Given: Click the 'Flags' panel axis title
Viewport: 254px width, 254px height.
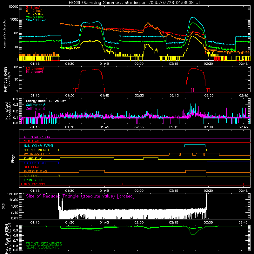Looking at the screenshot, I should coord(13,158).
